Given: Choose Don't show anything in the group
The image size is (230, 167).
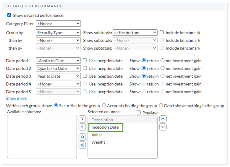Looking at the screenshot, I should (161, 106).
